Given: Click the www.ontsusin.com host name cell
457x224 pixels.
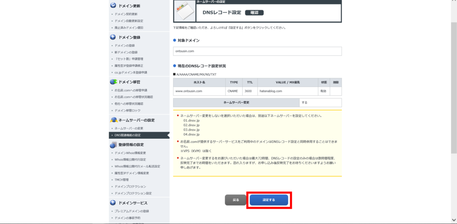Looking at the screenshot, I should (x=199, y=91).
